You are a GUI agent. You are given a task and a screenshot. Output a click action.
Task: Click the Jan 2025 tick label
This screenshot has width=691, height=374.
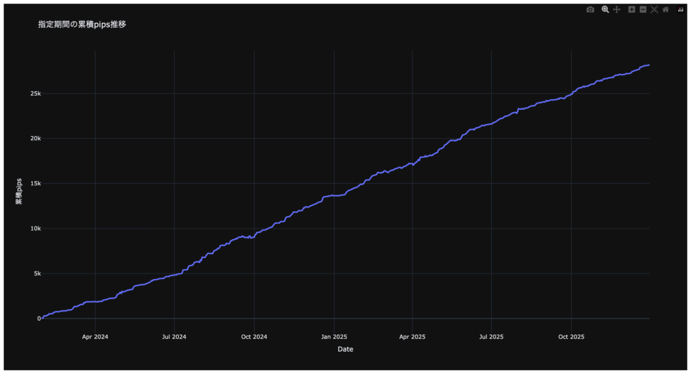pyautogui.click(x=334, y=336)
